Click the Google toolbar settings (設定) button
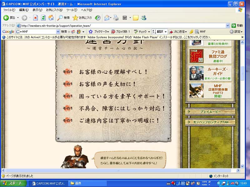The width and height of the screenshot is (250, 187). click(x=236, y=32)
